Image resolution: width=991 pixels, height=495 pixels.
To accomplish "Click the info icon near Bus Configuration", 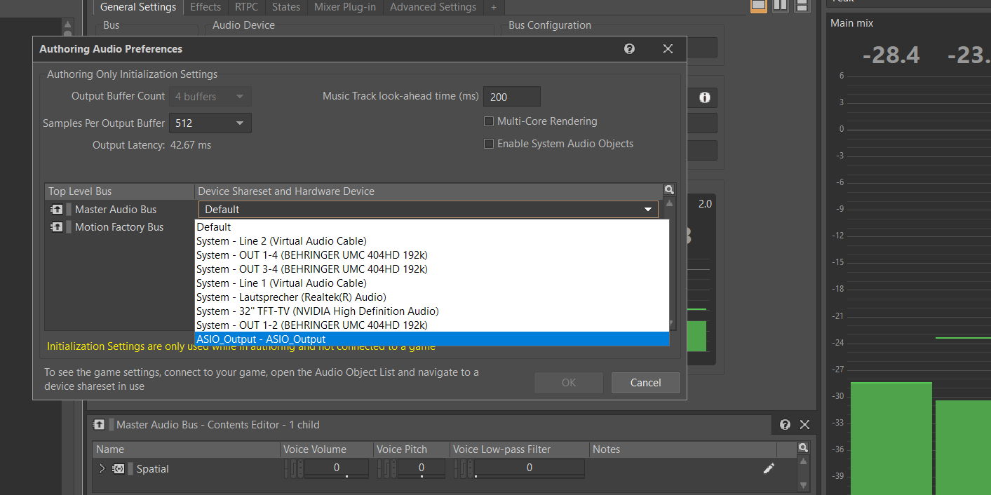I will coord(704,98).
